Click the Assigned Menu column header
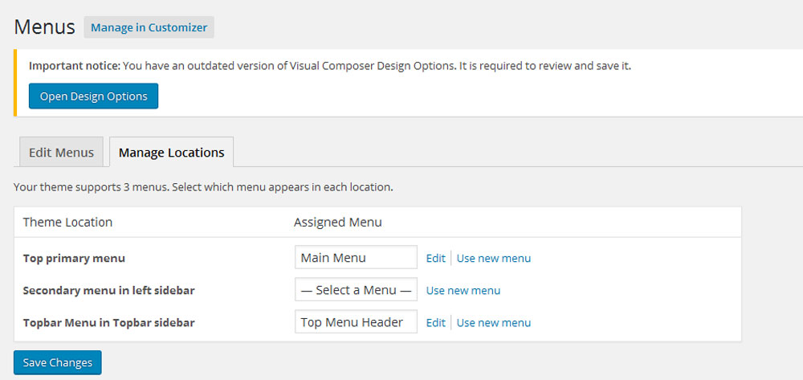 coord(337,222)
